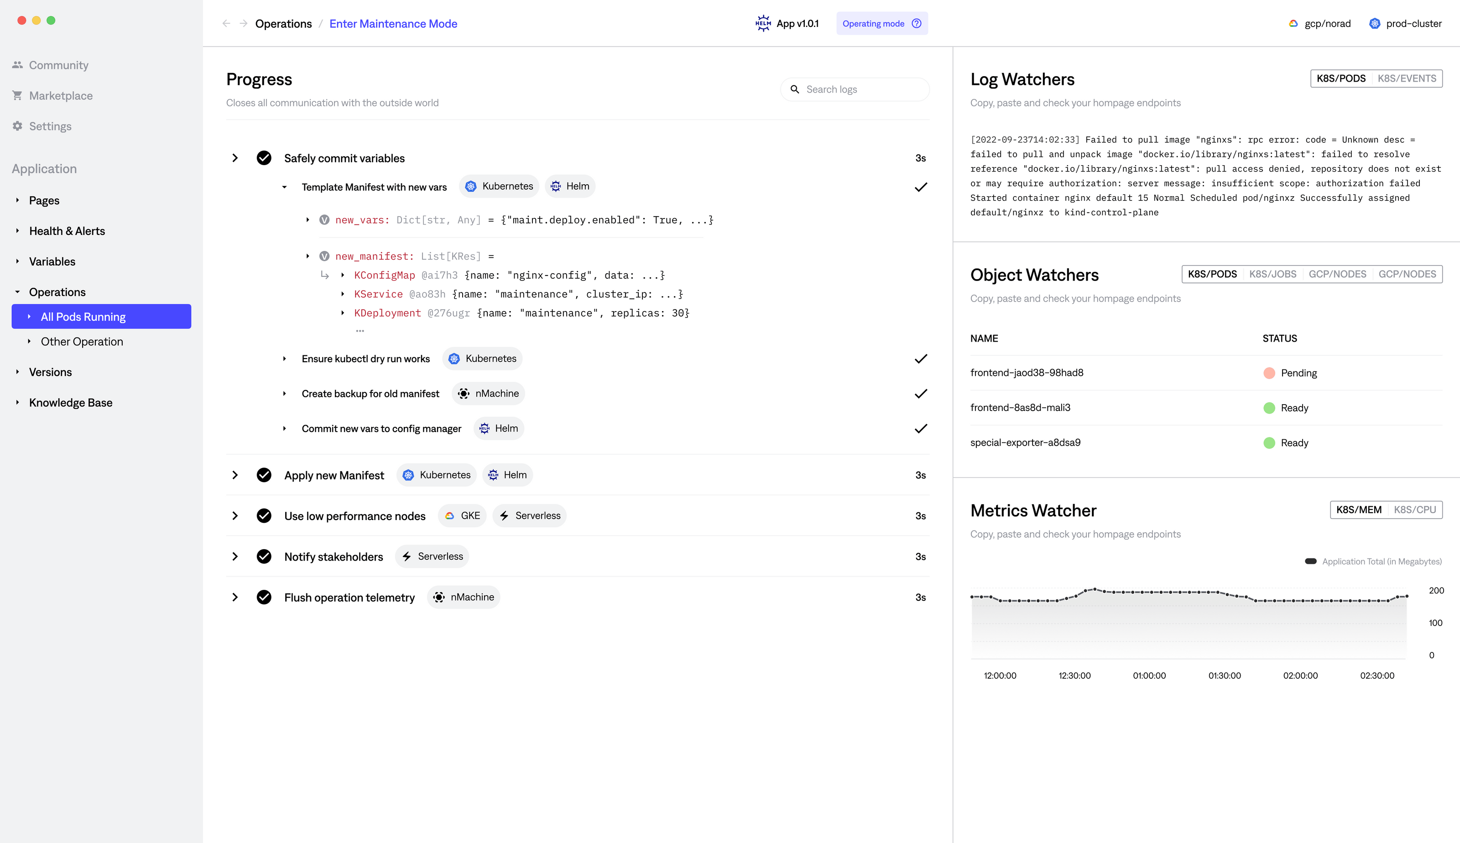Expand the KConfigMap @ai7h3 node
Screen dimensions: 1460x843
pyautogui.click(x=342, y=275)
